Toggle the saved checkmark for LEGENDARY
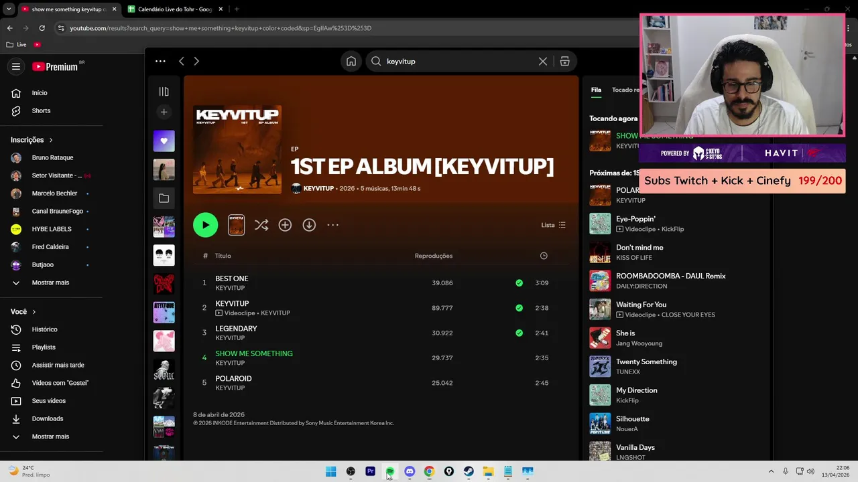 (x=519, y=333)
